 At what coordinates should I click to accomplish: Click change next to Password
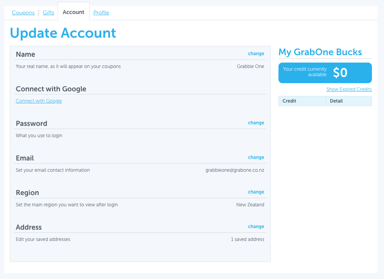pyautogui.click(x=256, y=123)
